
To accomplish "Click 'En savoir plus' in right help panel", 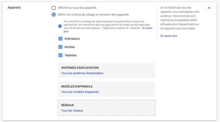I will pos(169,36).
